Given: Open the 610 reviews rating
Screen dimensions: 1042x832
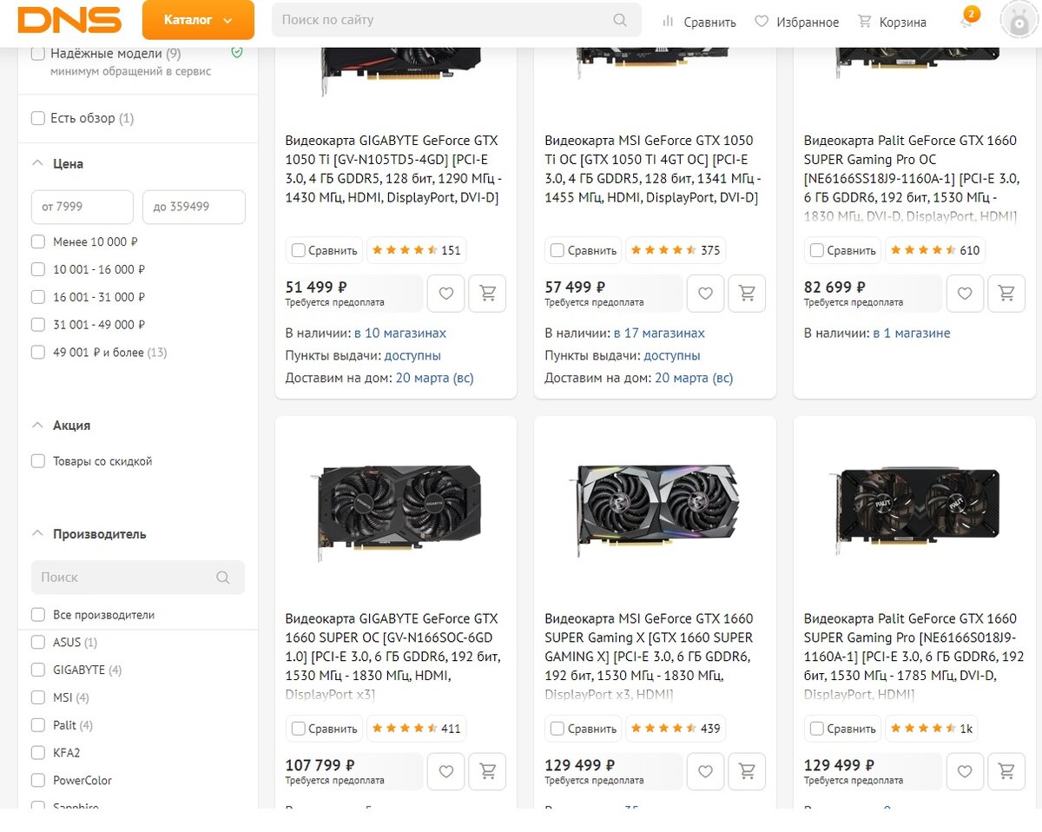Looking at the screenshot, I should 934,250.
